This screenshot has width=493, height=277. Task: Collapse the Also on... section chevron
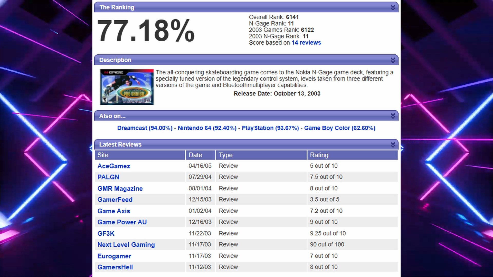coord(393,116)
